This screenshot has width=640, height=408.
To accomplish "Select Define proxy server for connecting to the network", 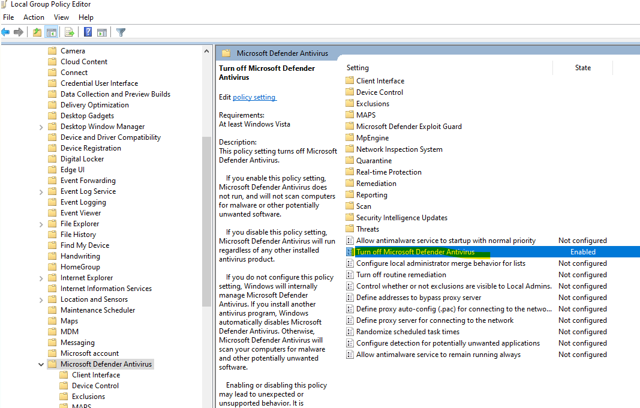I will (435, 320).
